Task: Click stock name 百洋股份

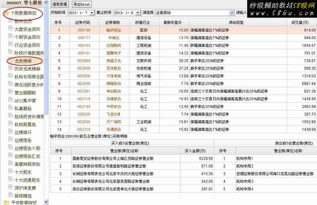Action: point(114,68)
